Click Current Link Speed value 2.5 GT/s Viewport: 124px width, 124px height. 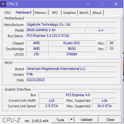(51, 106)
